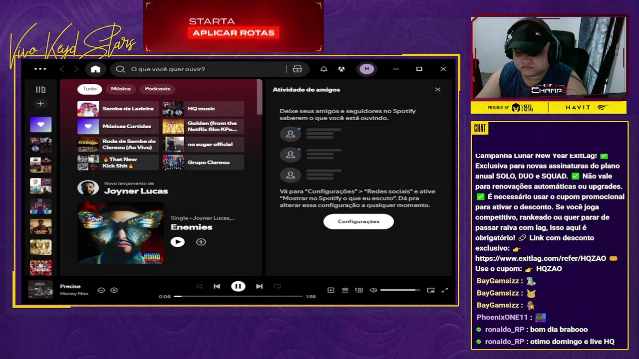Open the Músicas Curtidas shortcut

pyautogui.click(x=118, y=127)
